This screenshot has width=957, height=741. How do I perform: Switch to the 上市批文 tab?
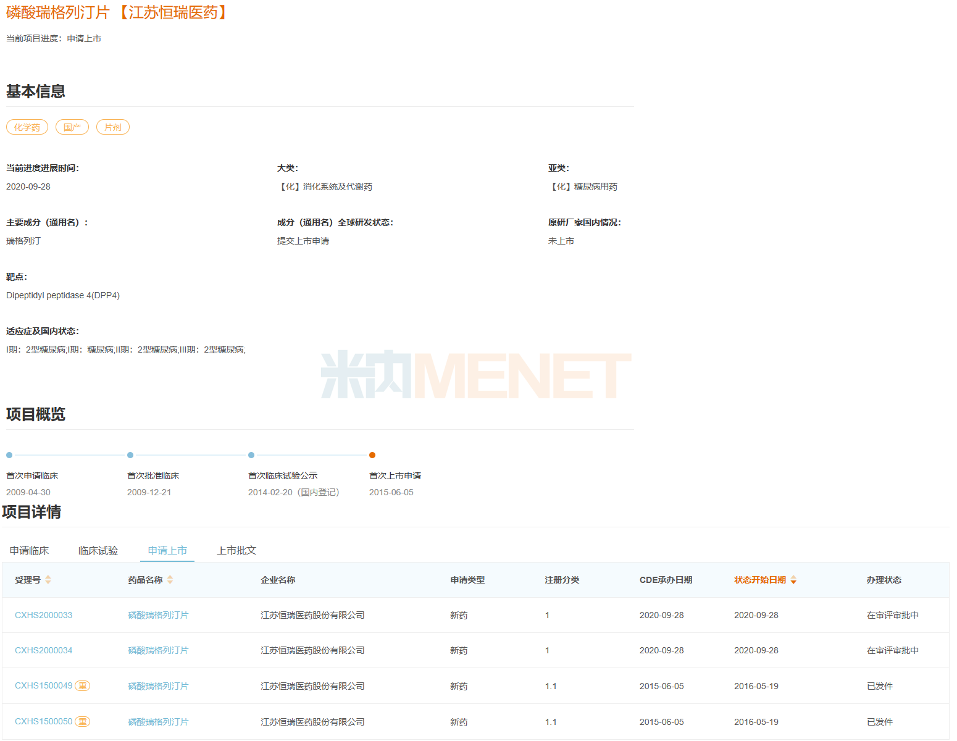click(x=236, y=551)
